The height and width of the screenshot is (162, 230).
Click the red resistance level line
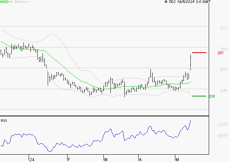pos(199,53)
